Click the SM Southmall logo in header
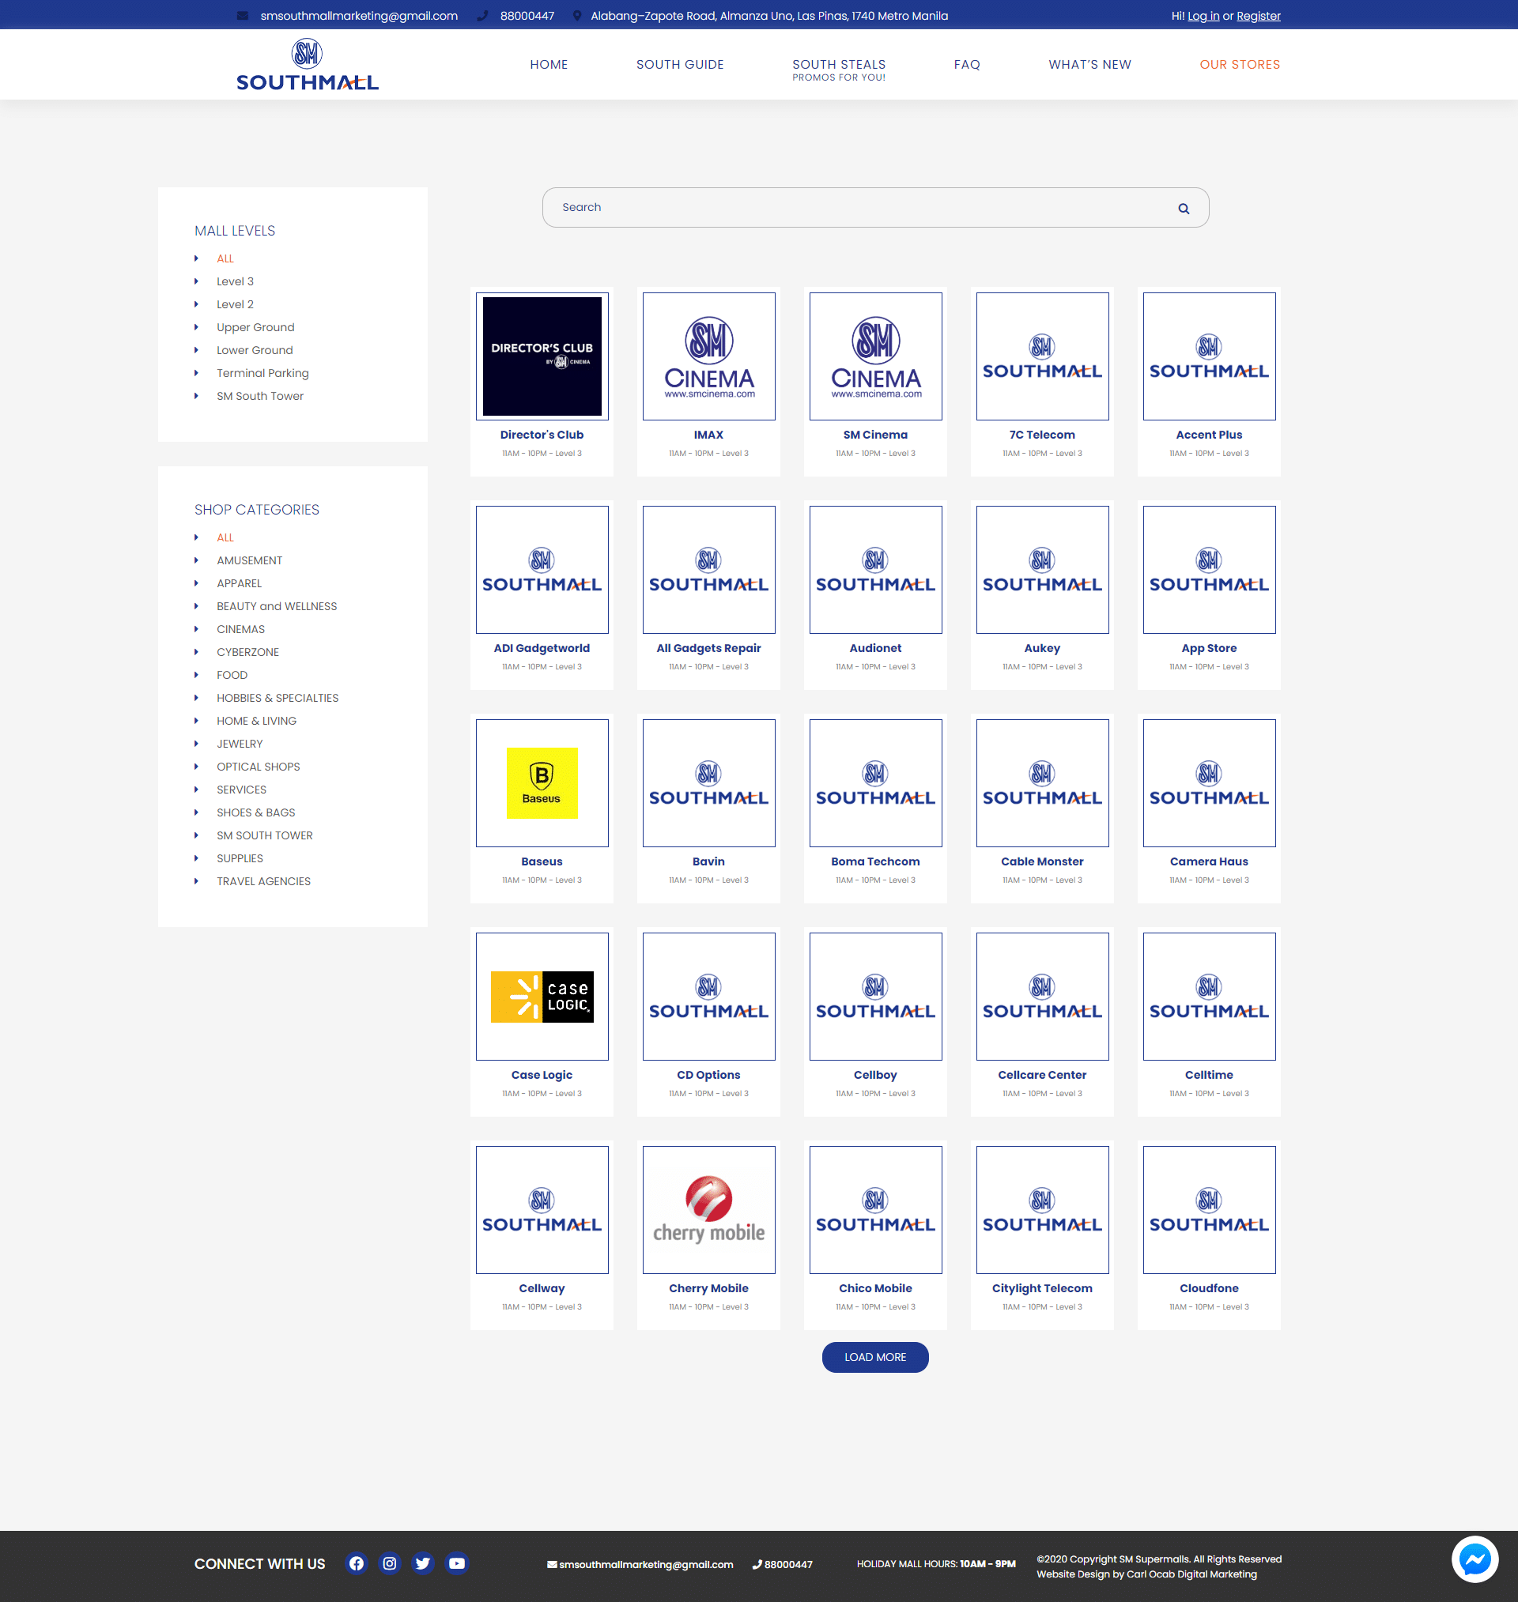Screen dimensions: 1518x1602 (x=307, y=65)
